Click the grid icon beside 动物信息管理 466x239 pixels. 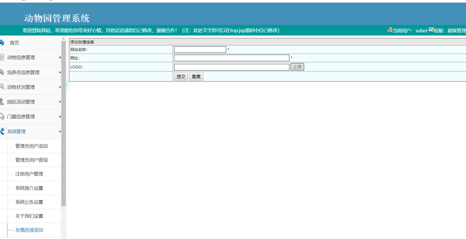point(2,57)
